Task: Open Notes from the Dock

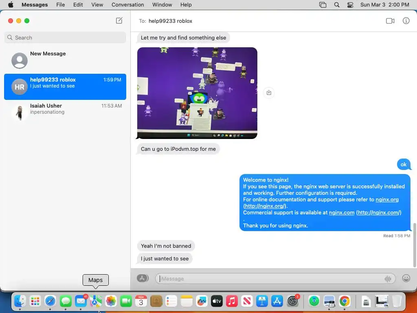Action: point(187,301)
